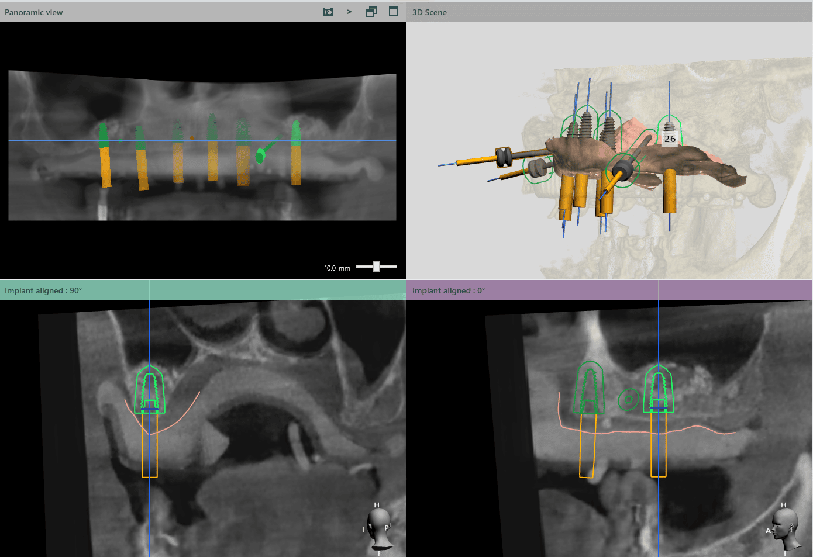Maximize the Panoramic view panel
Image resolution: width=813 pixels, height=557 pixels.
(394, 12)
